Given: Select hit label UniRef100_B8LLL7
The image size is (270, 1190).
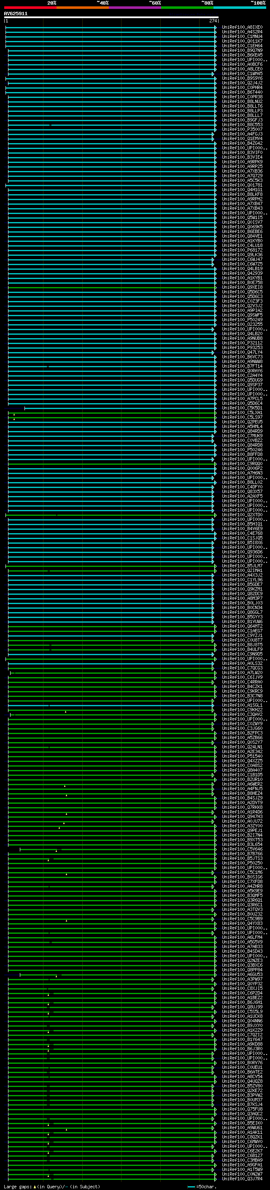Looking at the screenshot, I should point(242,116).
